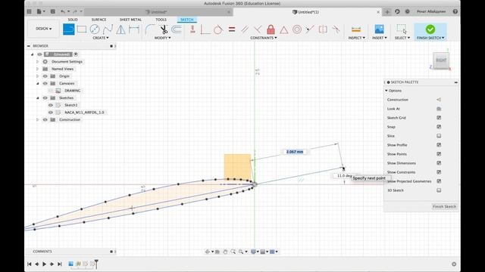Image resolution: width=485 pixels, height=272 pixels.
Task: Select the Line sketch tool
Action: pyautogui.click(x=69, y=29)
